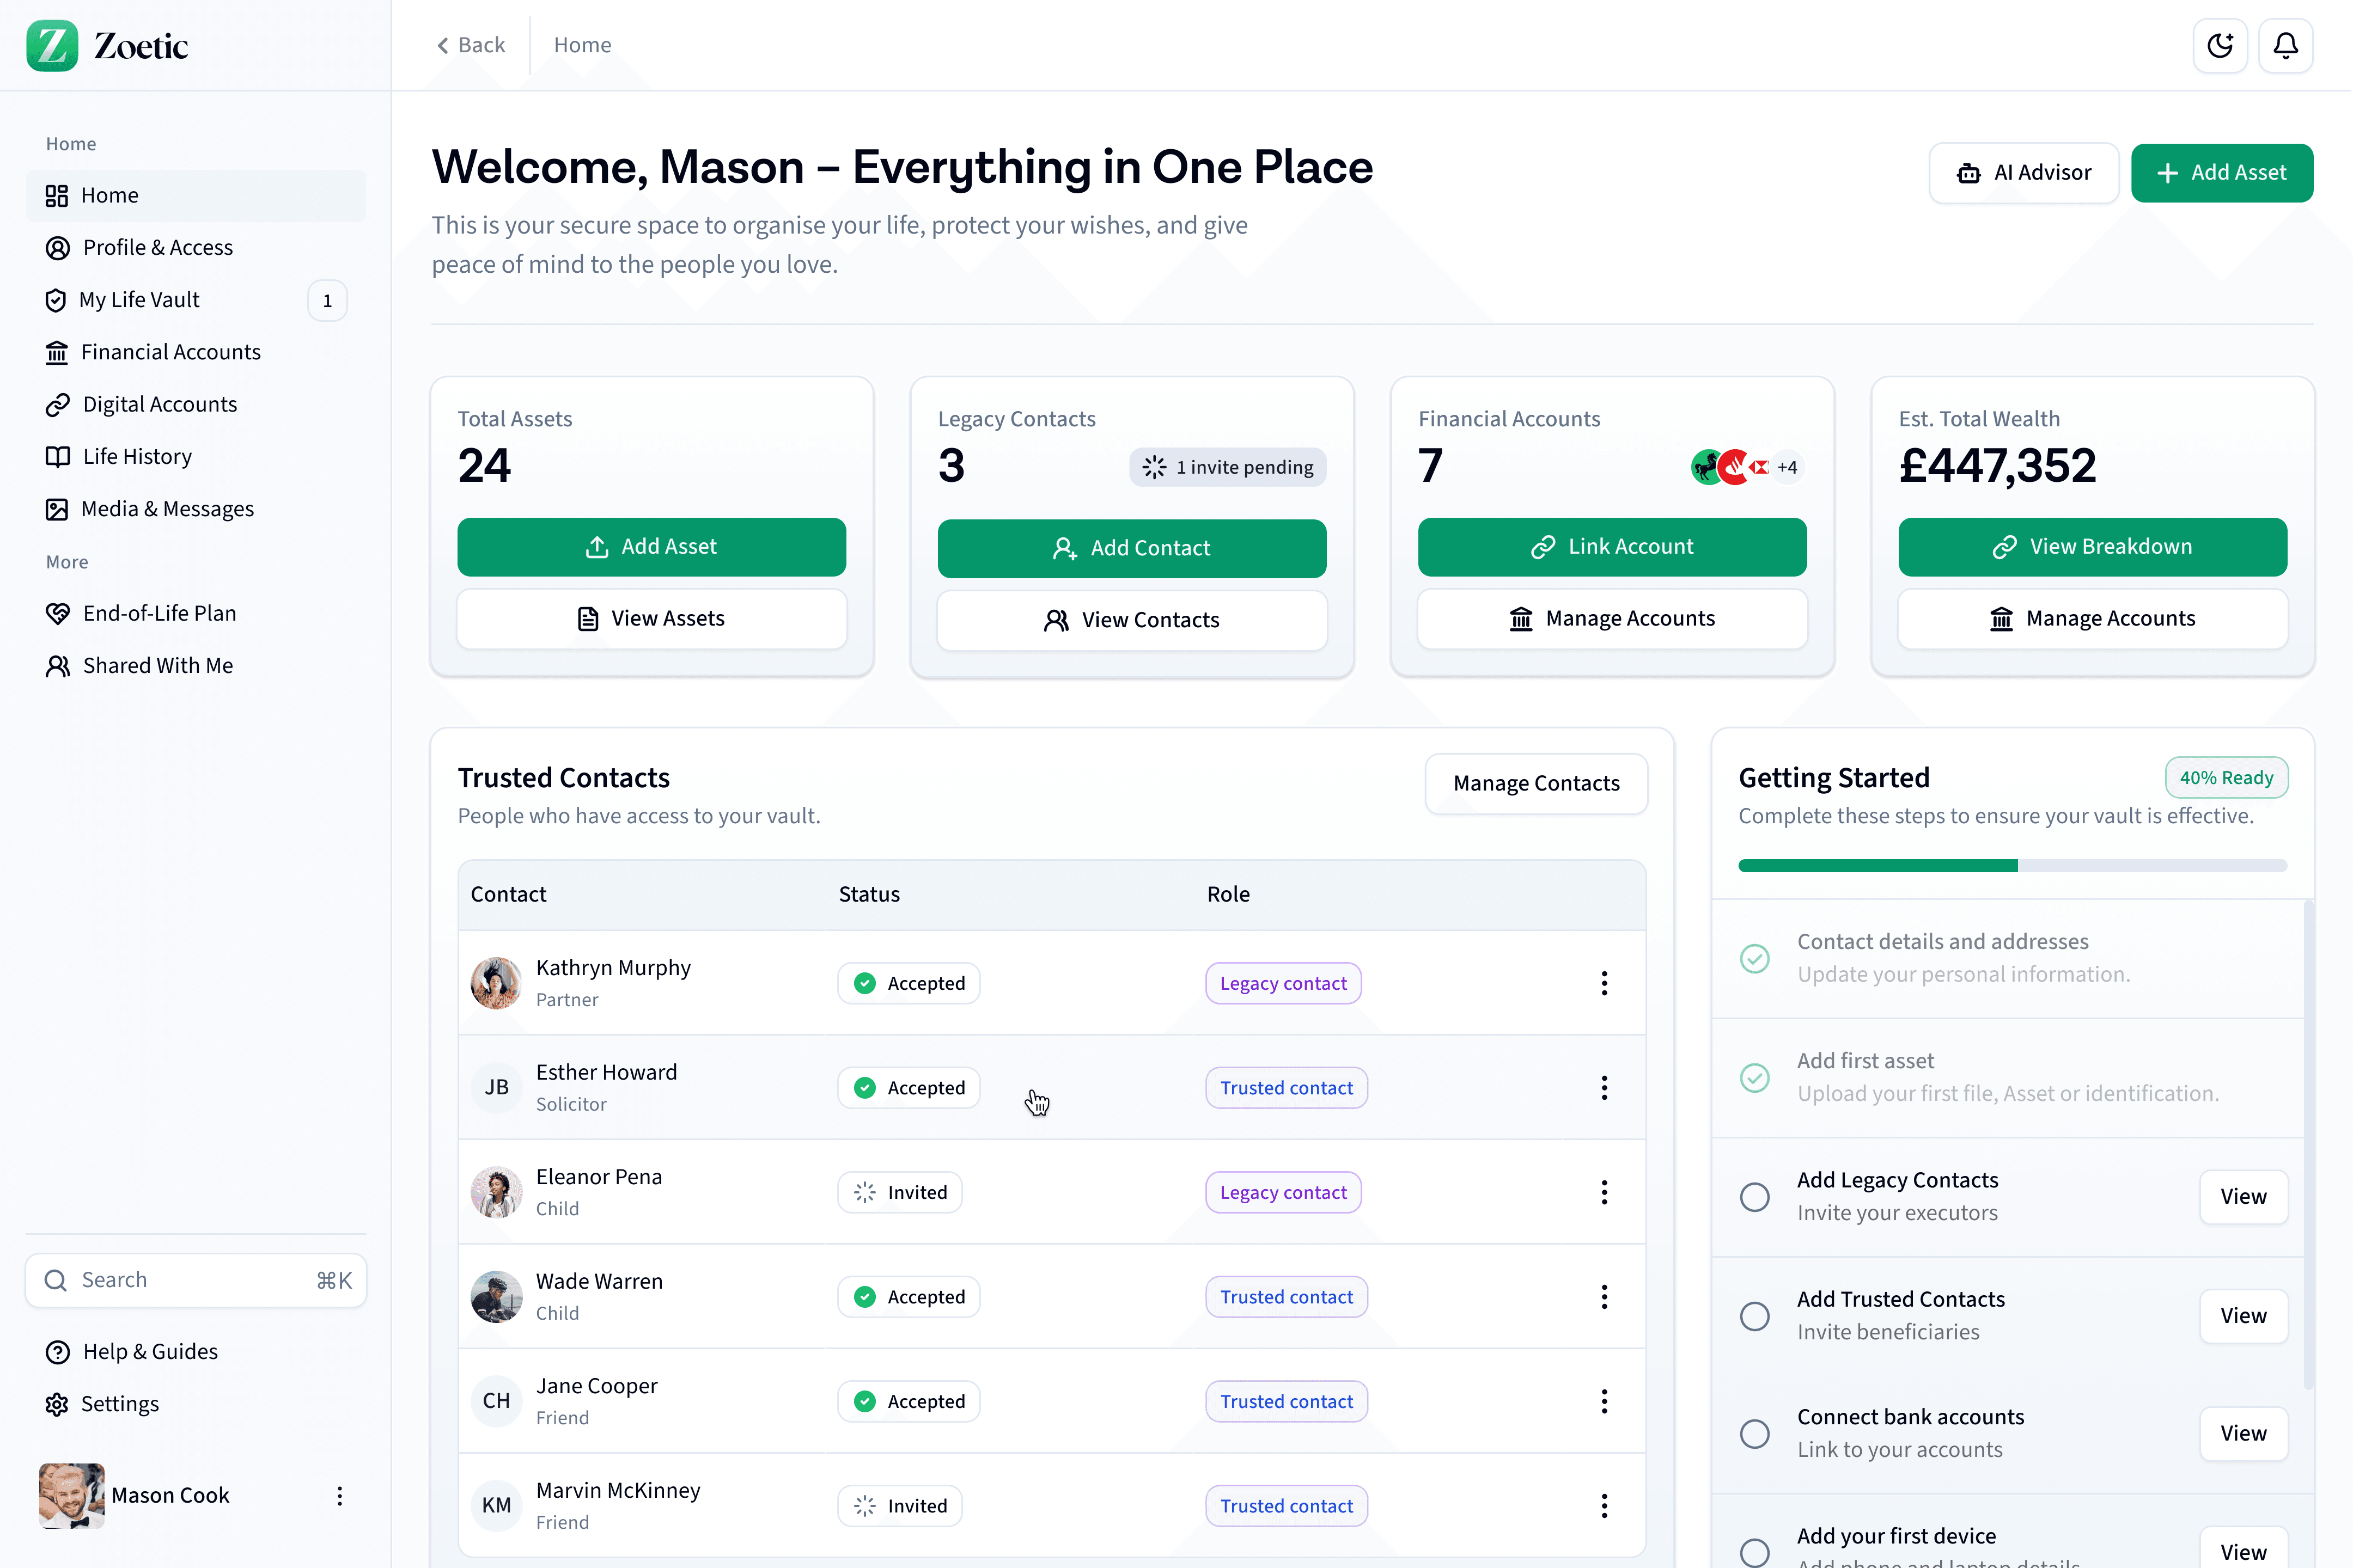
Task: Toggle dark mode moon icon
Action: pos(2220,45)
